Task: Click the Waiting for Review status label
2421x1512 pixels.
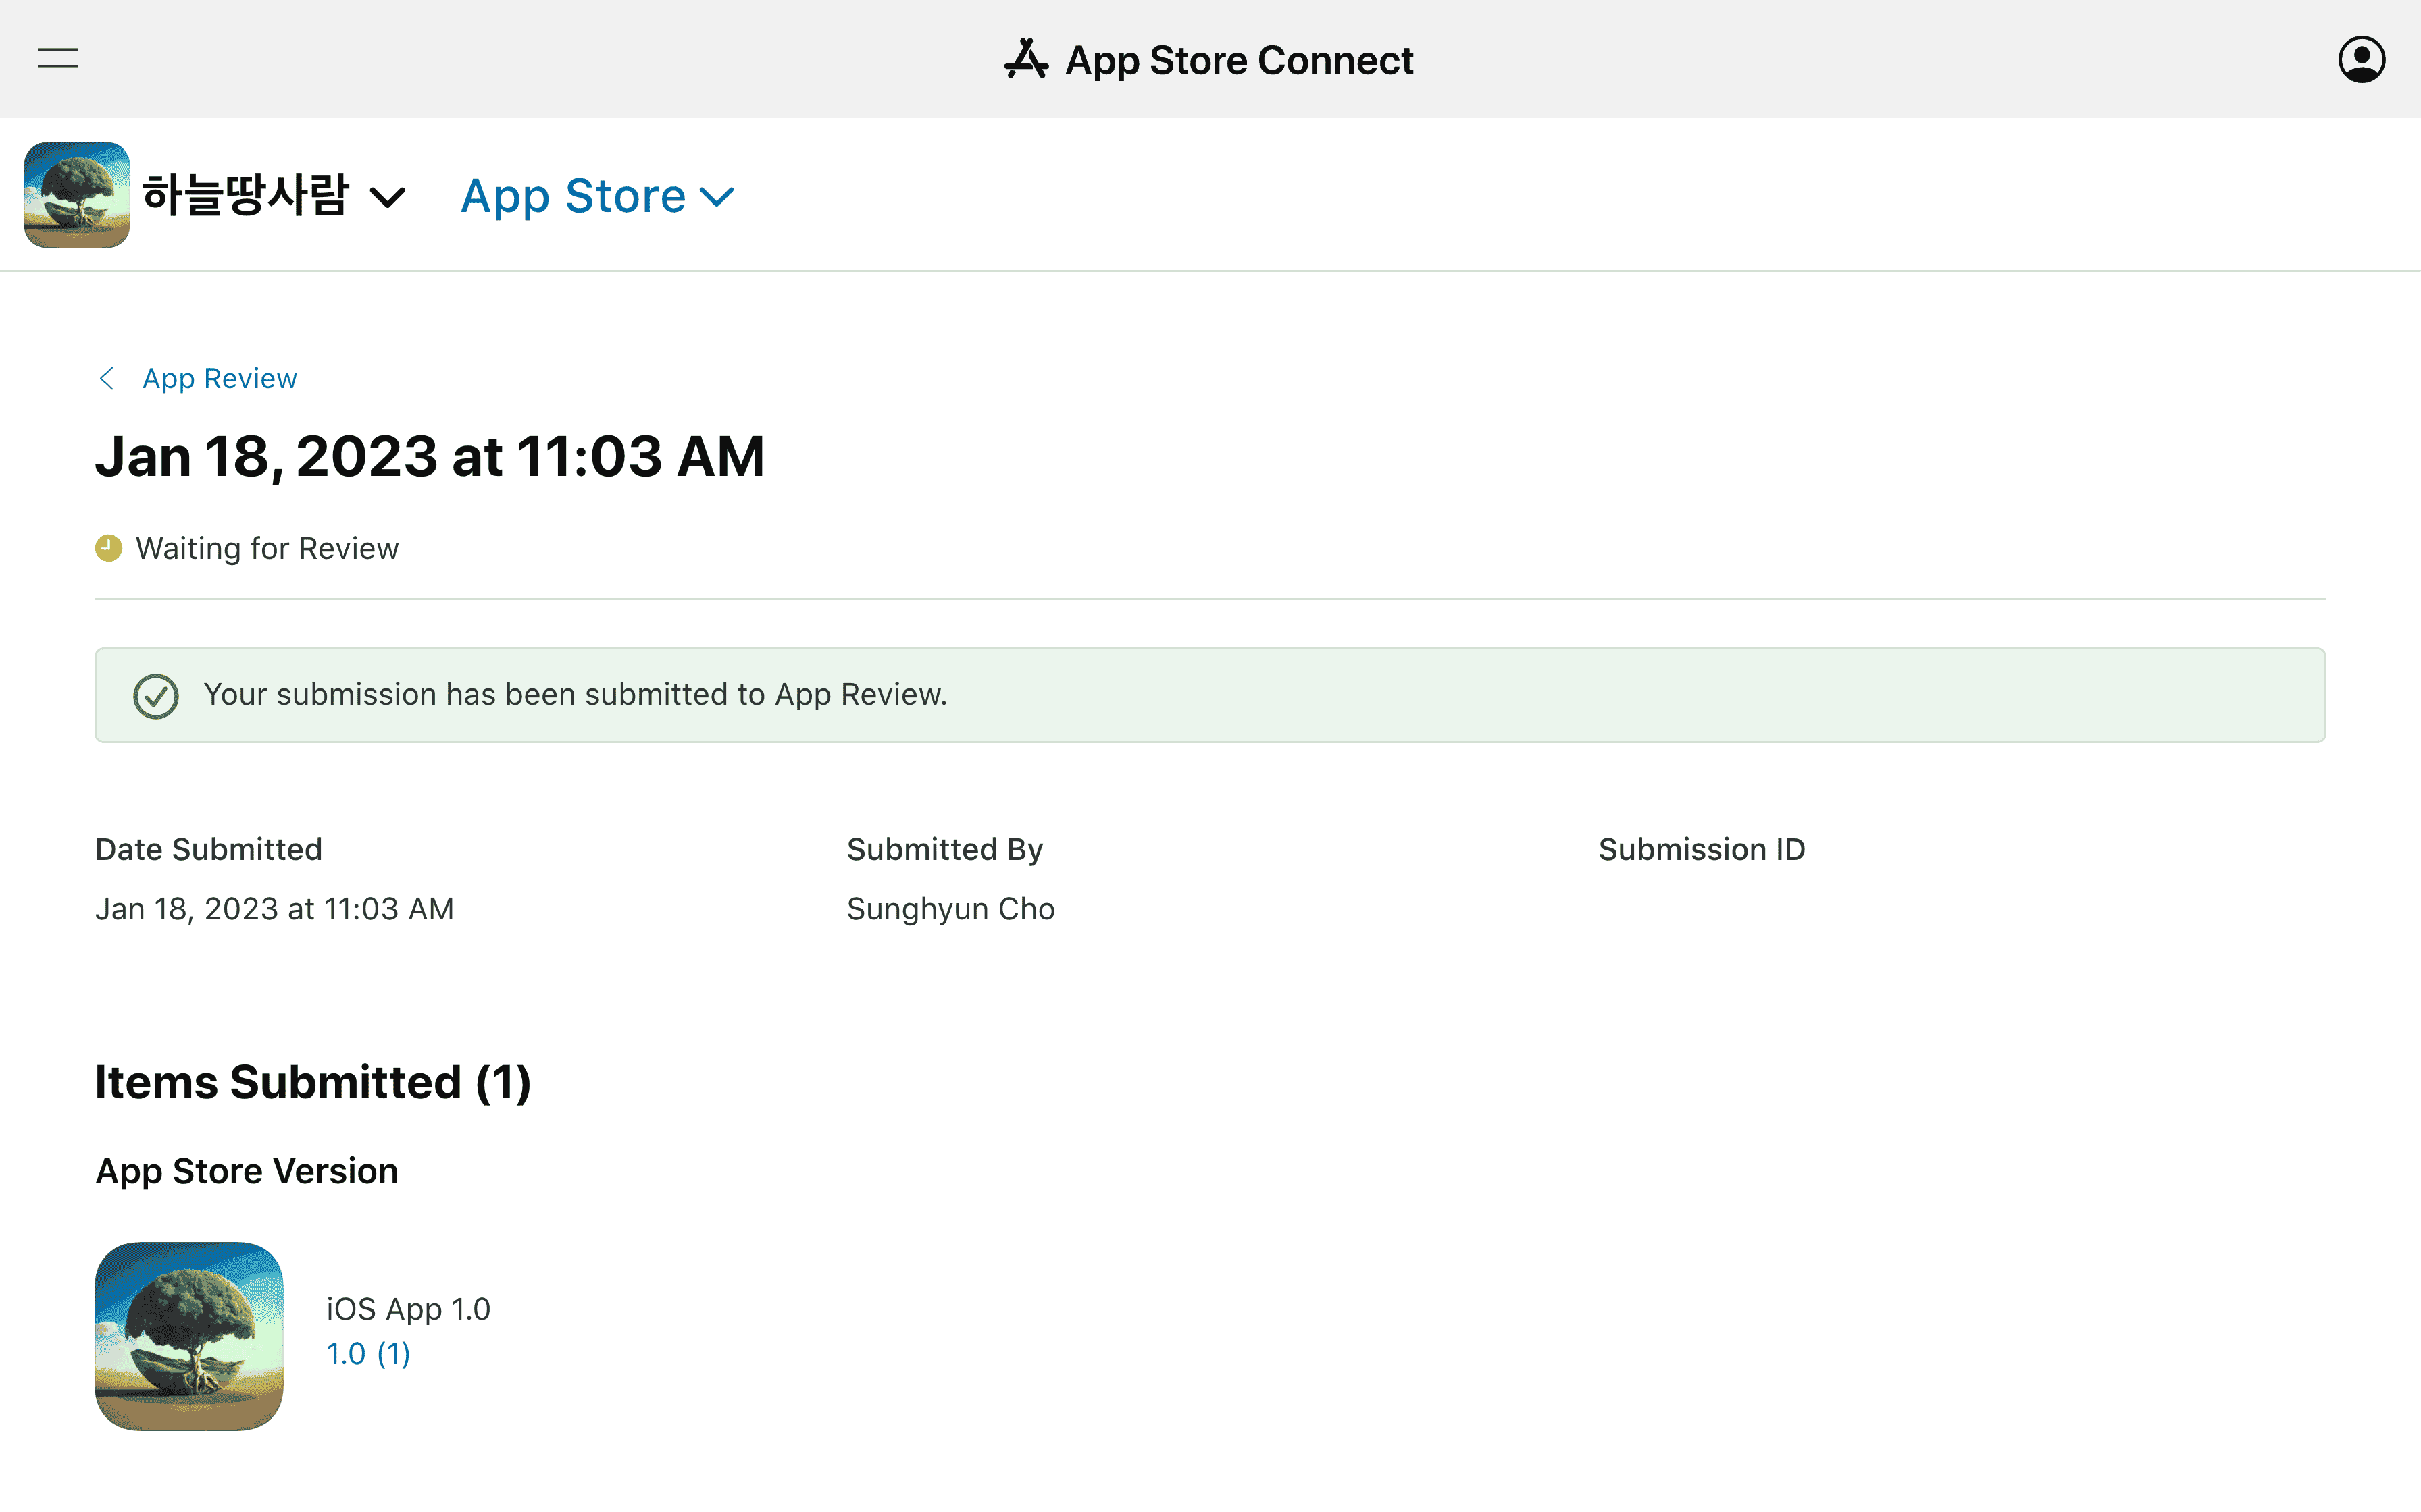Action: pos(267,549)
